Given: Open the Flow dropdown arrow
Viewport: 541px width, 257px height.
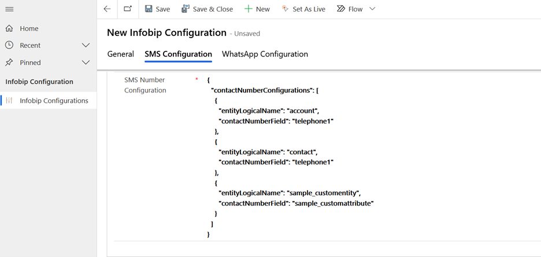Looking at the screenshot, I should [x=372, y=9].
